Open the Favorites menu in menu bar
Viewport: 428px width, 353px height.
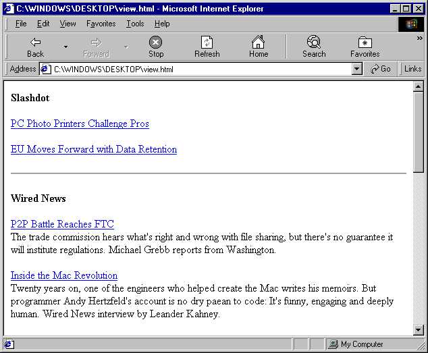point(101,24)
